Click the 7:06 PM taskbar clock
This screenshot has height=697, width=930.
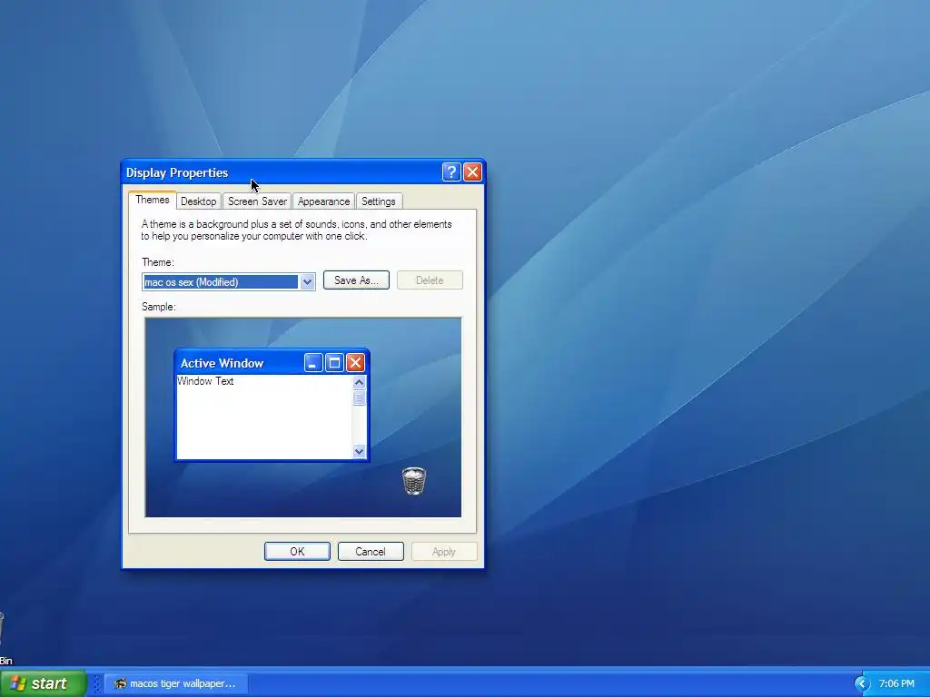click(x=896, y=684)
